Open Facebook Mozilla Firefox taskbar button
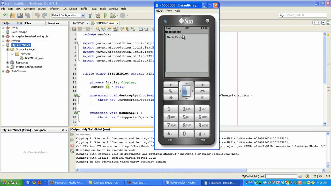 tap(67, 183)
